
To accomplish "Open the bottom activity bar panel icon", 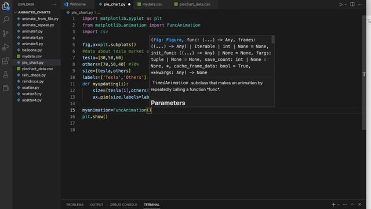I will (x=6, y=88).
